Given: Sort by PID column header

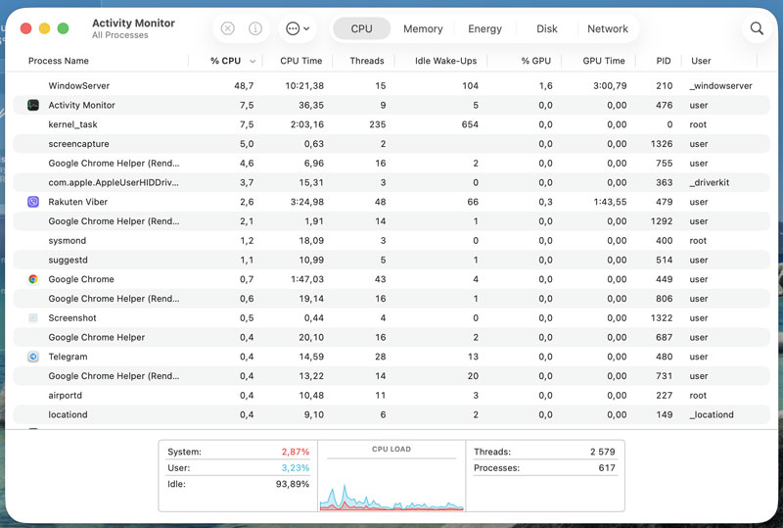Looking at the screenshot, I should 664,61.
